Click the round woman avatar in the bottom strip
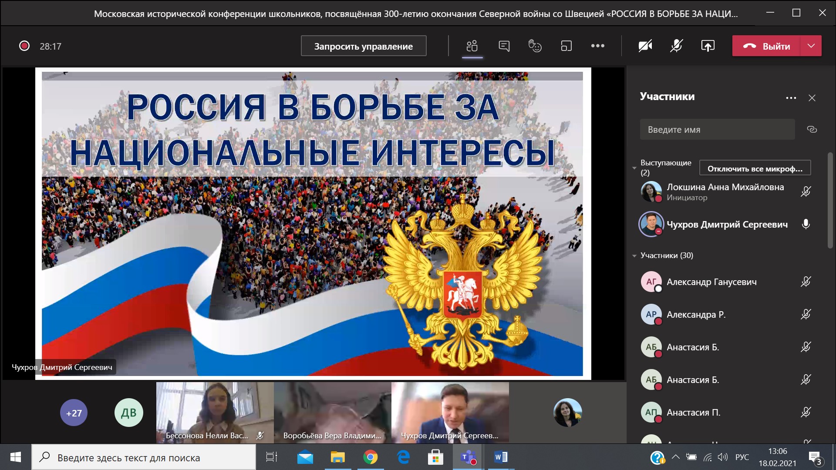The height and width of the screenshot is (470, 836). pyautogui.click(x=568, y=413)
